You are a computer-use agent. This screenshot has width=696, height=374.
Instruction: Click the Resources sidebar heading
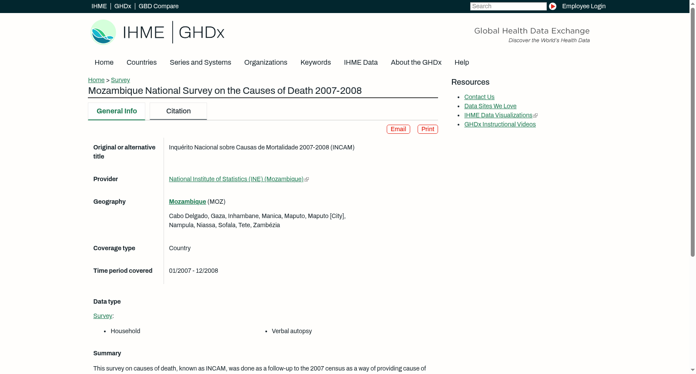pos(470,83)
